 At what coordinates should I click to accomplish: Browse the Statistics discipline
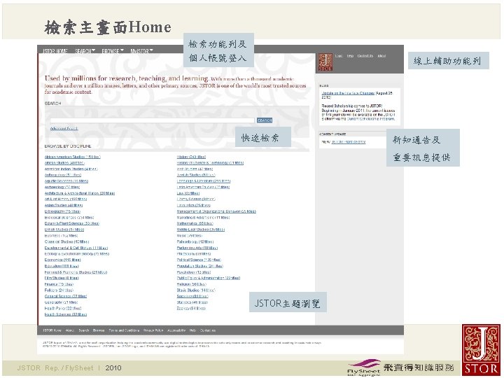tap(192, 302)
